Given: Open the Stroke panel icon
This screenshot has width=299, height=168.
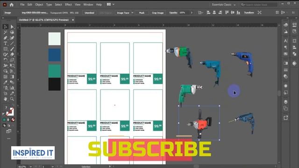Looking at the screenshot, I should click(285, 70).
